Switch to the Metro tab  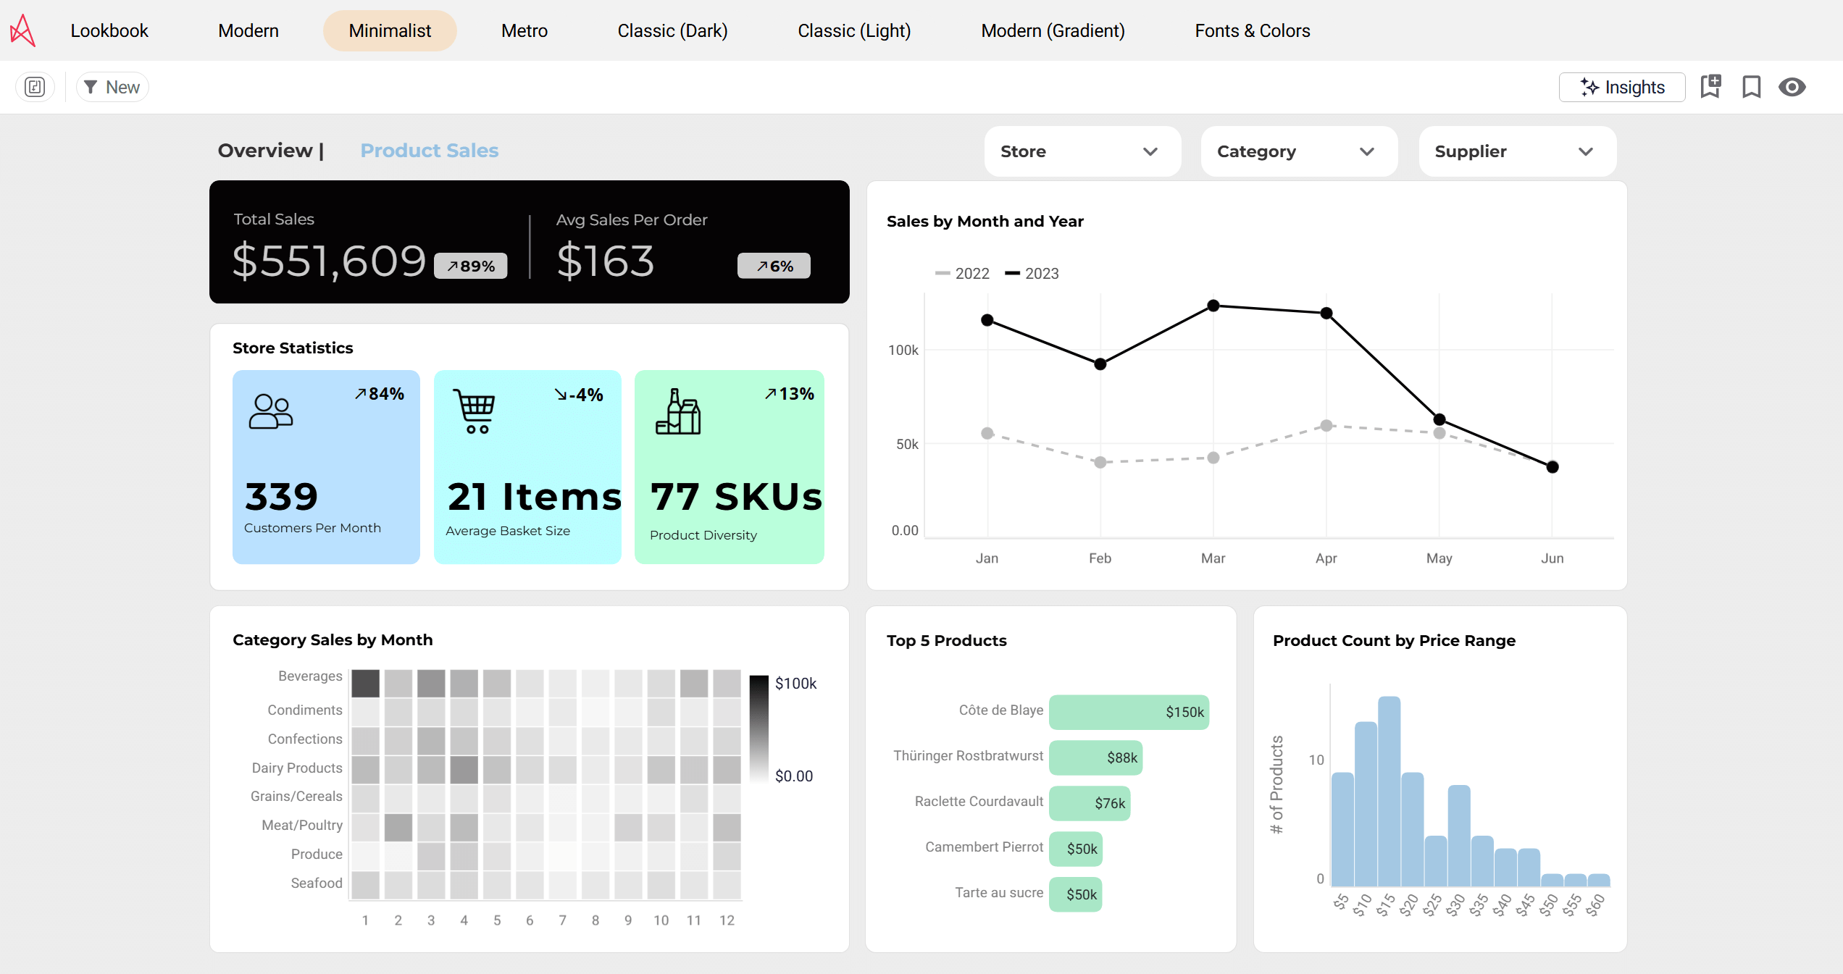(524, 30)
